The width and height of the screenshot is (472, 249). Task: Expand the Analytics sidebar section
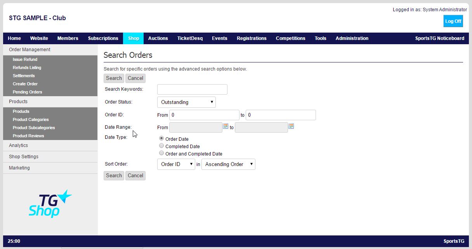coord(50,145)
